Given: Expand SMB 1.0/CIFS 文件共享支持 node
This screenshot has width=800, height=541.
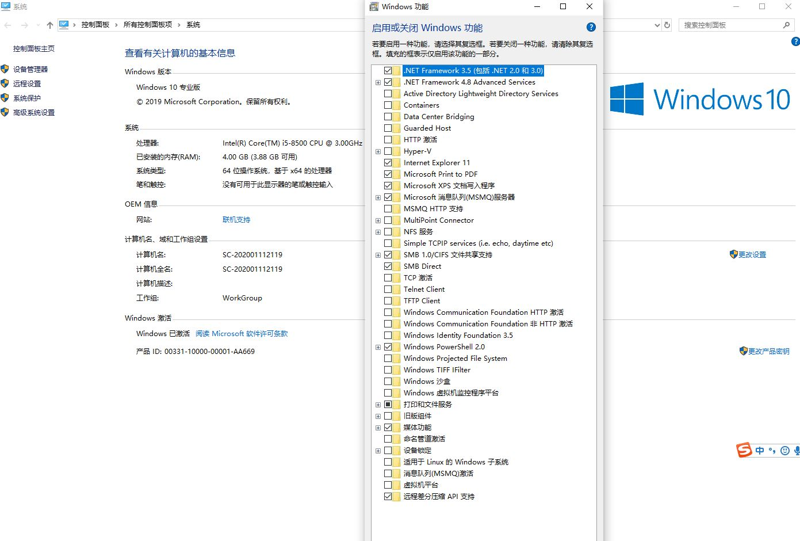Looking at the screenshot, I should (378, 255).
